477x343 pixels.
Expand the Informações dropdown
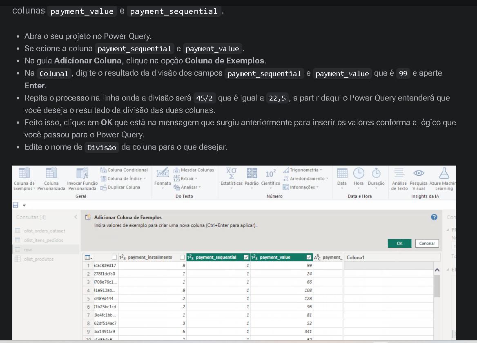tap(318, 187)
